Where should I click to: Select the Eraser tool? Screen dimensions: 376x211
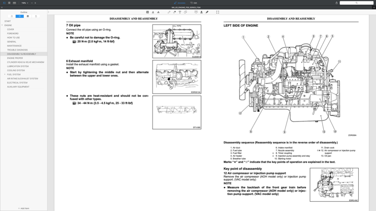(x=174, y=12)
